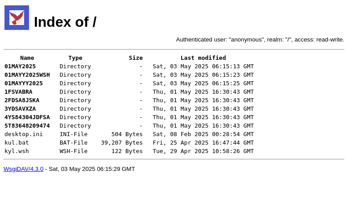Click the 'Index of /' heading
348x220 pixels.
tap(65, 22)
